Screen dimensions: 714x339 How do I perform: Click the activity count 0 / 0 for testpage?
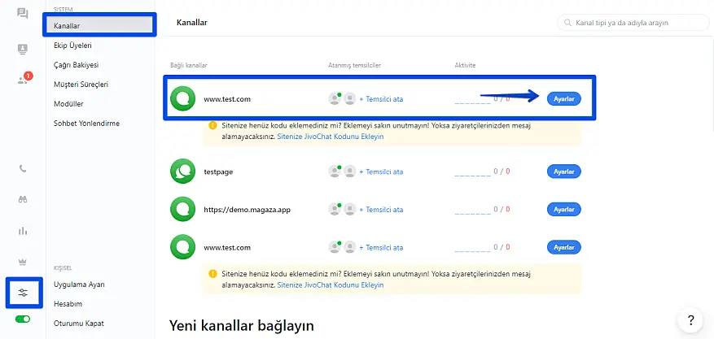(x=502, y=172)
